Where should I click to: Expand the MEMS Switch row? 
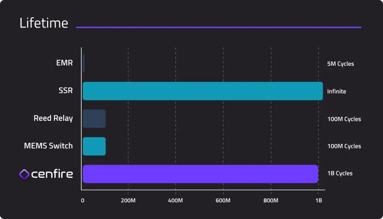[x=48, y=146]
